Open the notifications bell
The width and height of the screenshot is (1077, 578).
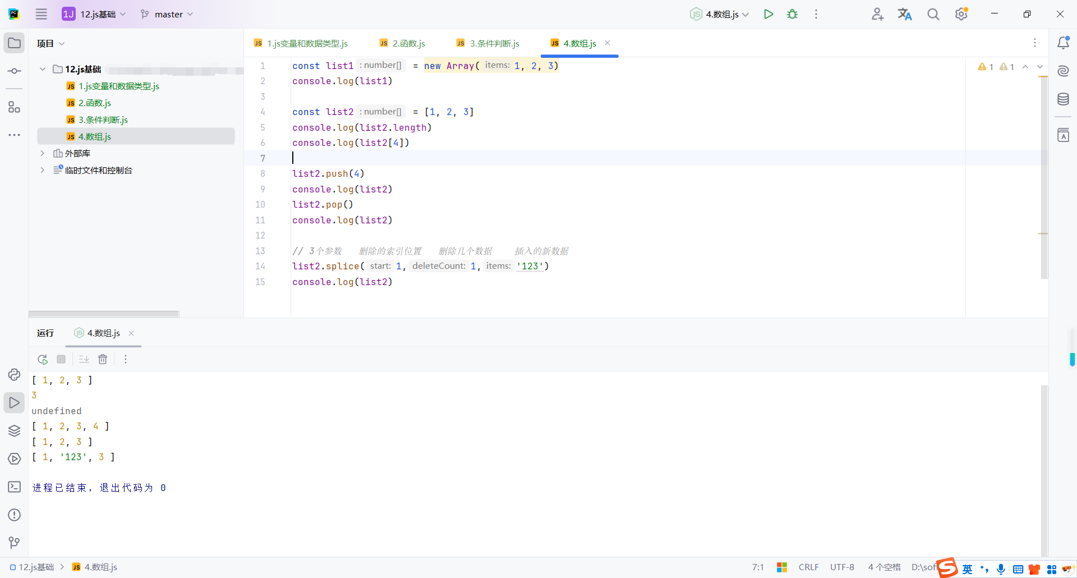(1063, 43)
